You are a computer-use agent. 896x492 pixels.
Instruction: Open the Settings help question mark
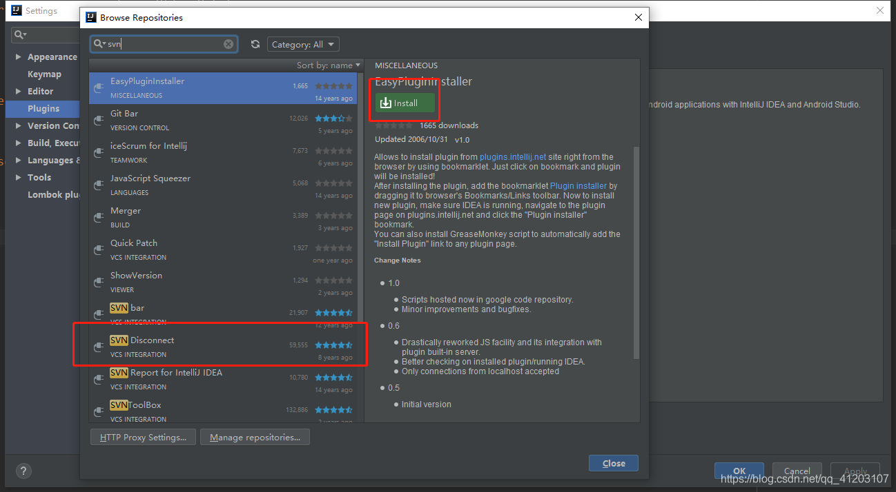tap(23, 471)
